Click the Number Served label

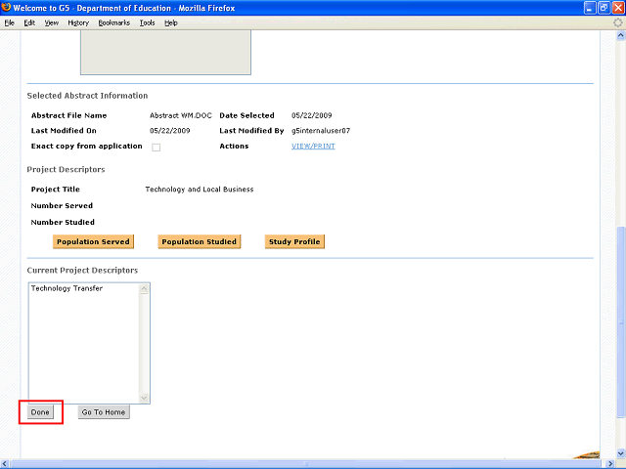(x=62, y=206)
